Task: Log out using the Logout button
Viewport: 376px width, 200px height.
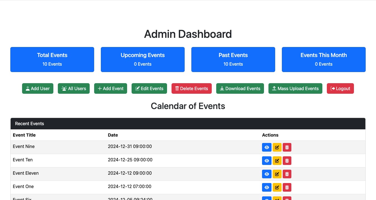Action: click(340, 88)
